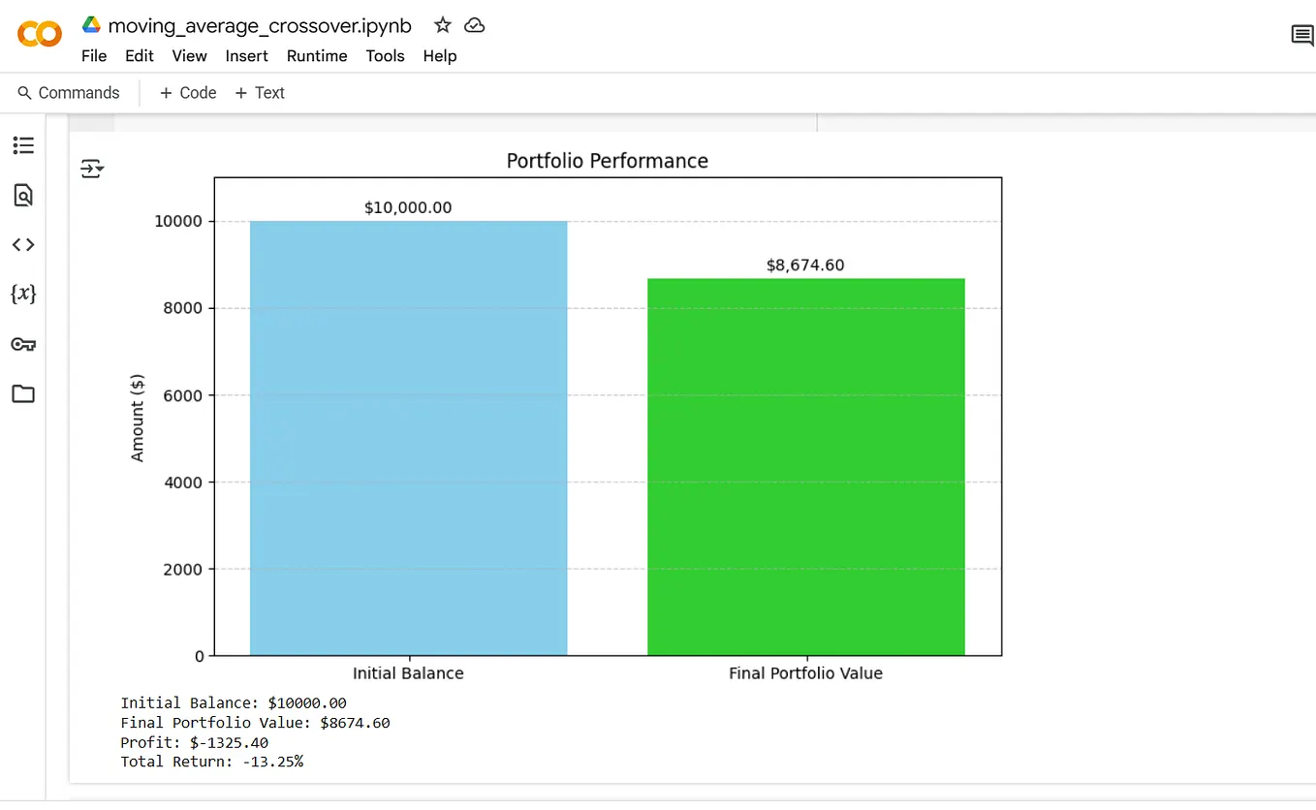Open the Find and replace panel
Screen dimensions: 1316x810
click(23, 195)
